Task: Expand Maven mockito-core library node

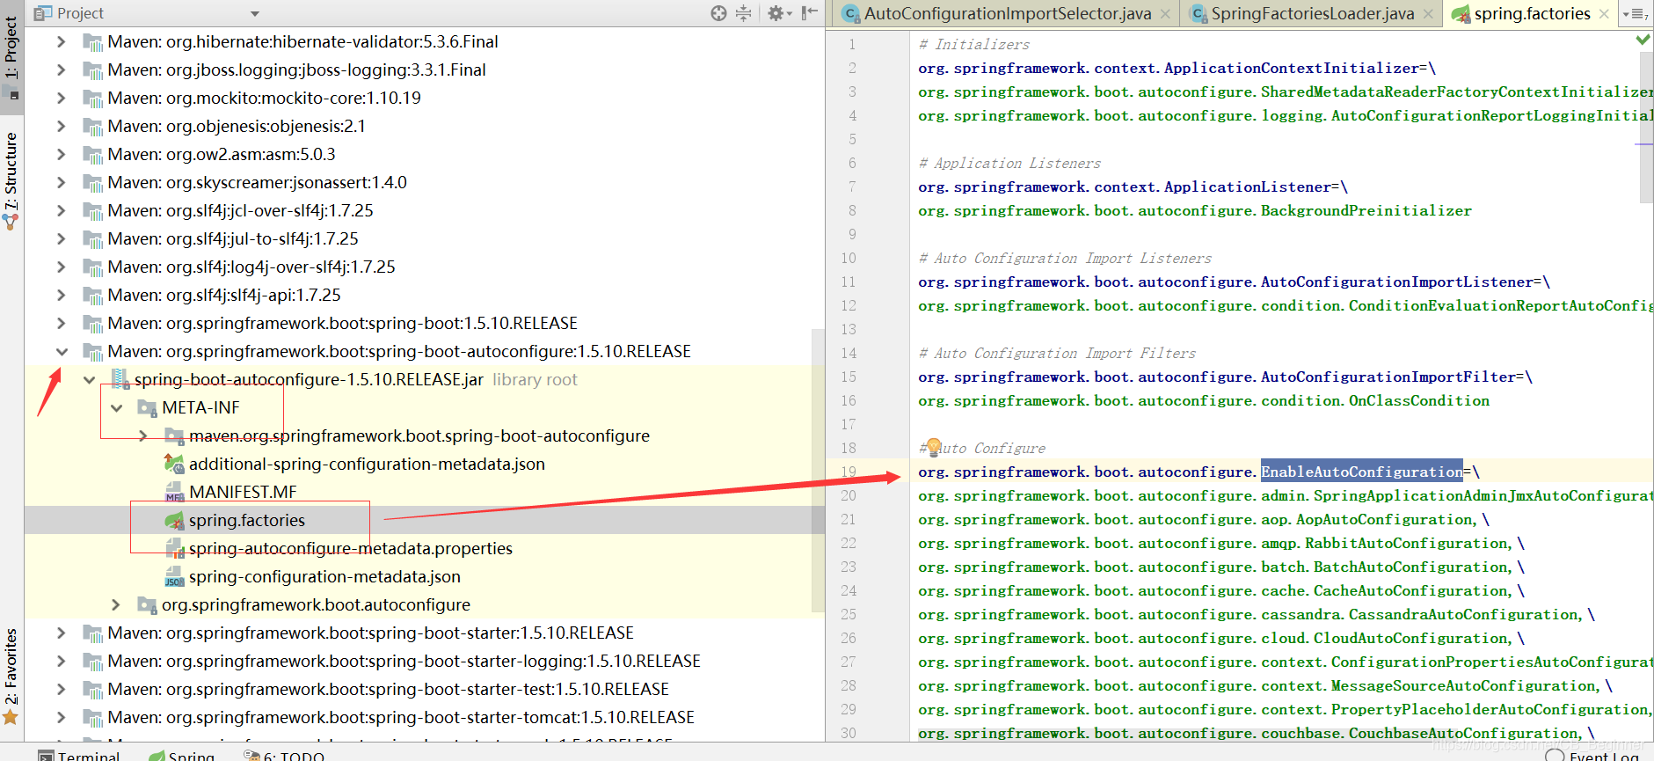Action: (x=61, y=98)
